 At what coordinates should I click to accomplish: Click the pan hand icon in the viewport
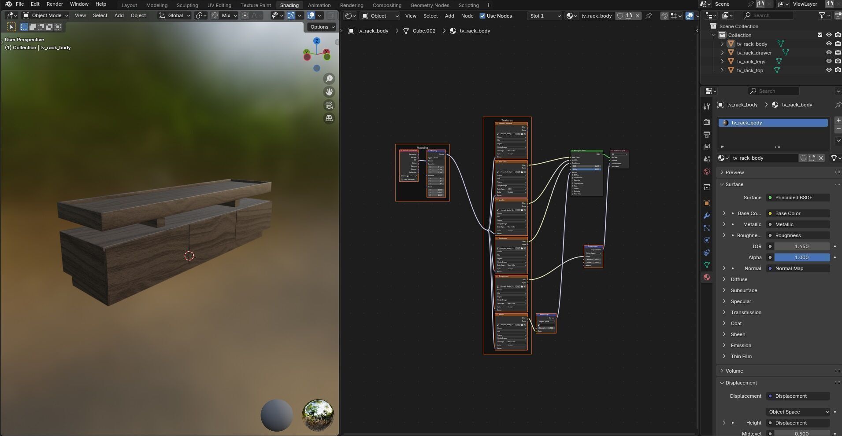[329, 92]
